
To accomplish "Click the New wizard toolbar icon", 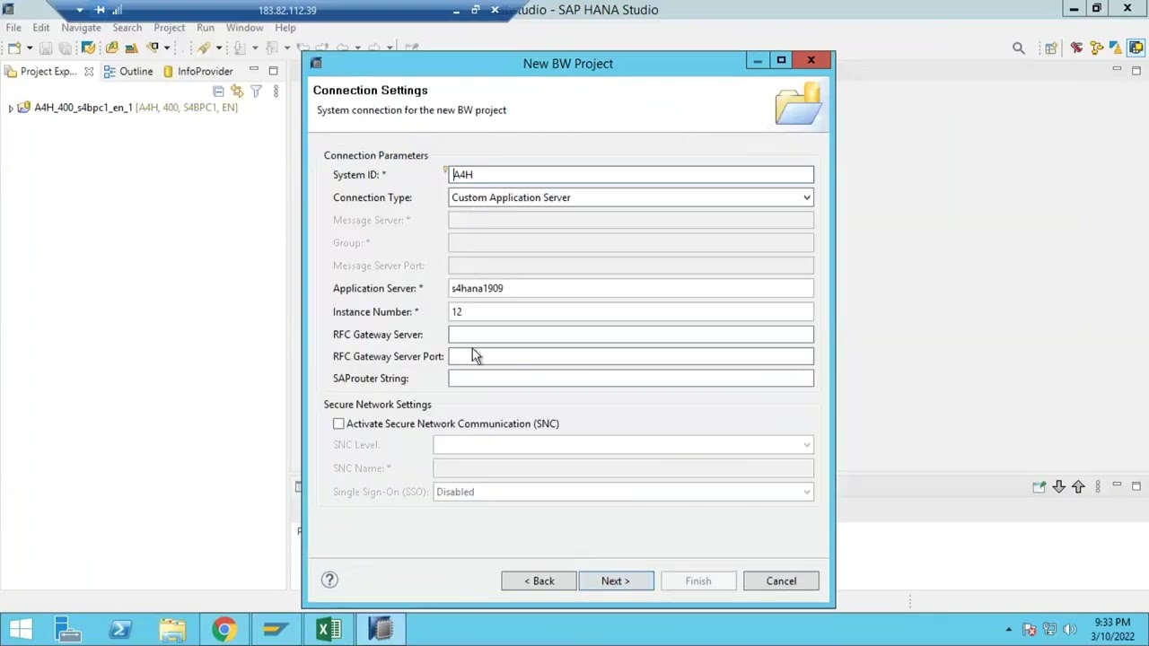I will click(14, 48).
